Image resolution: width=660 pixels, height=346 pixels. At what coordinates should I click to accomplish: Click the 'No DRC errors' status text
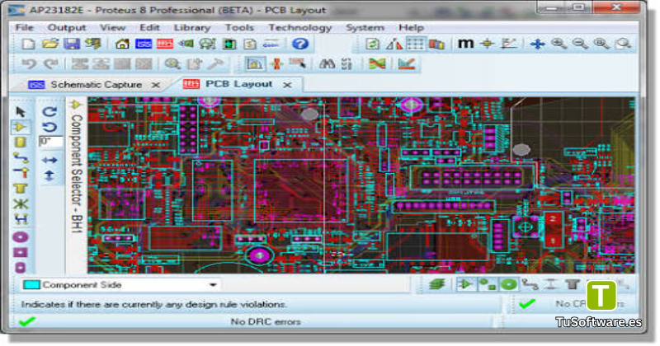click(266, 322)
